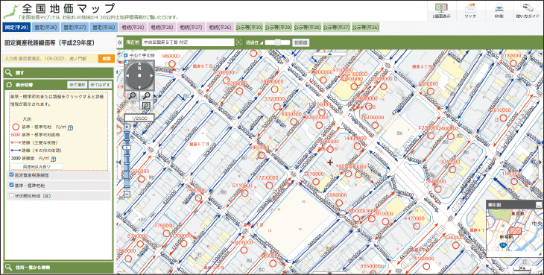Click the orange 検索 button

[x=107, y=59]
